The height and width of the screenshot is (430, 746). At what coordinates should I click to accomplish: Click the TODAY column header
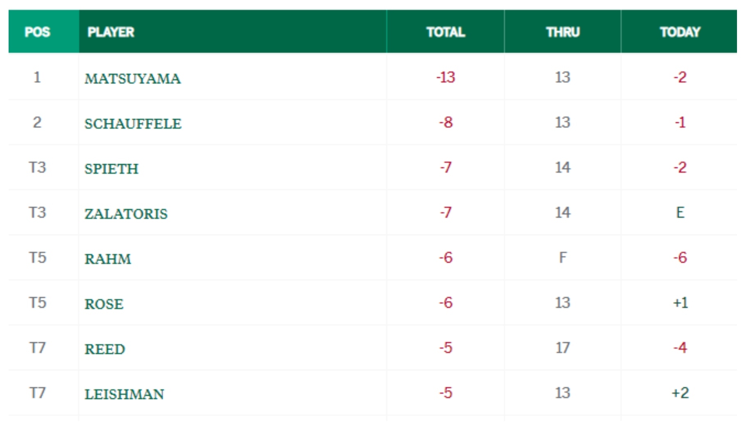point(680,32)
